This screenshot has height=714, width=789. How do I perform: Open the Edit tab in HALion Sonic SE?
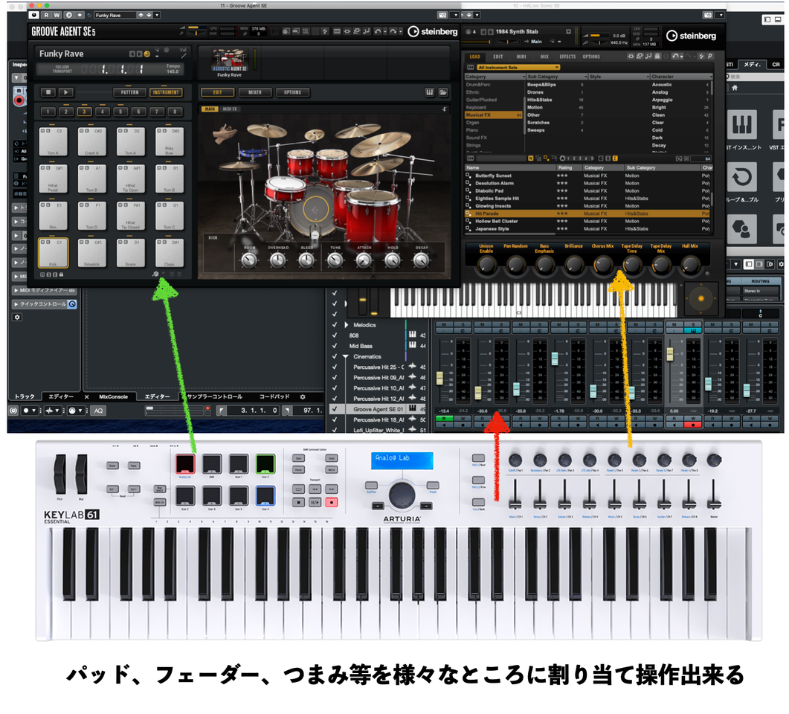point(498,57)
